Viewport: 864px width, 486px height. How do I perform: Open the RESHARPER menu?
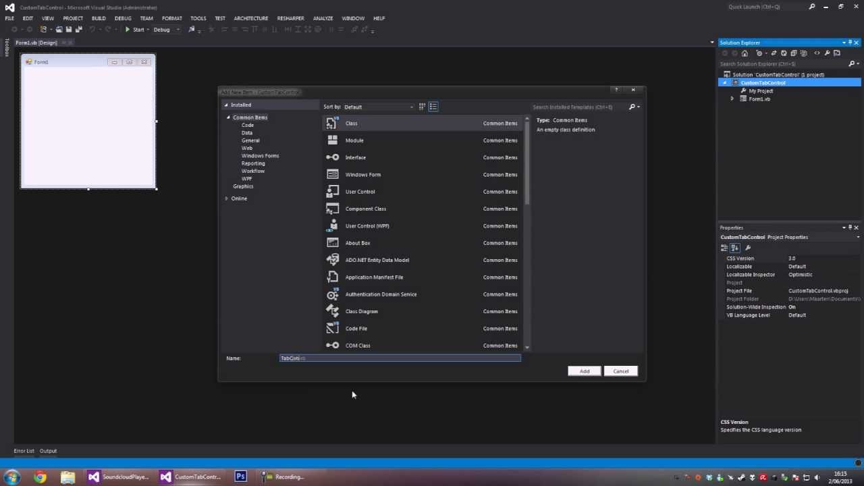[290, 18]
